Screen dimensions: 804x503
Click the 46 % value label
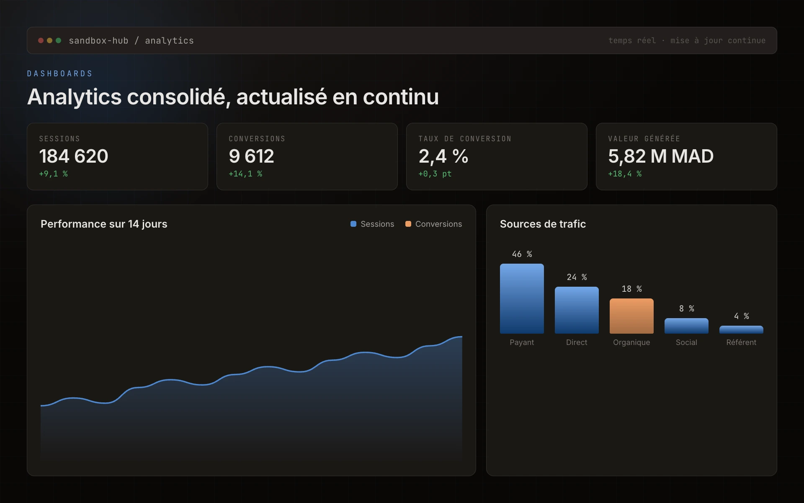tap(522, 254)
